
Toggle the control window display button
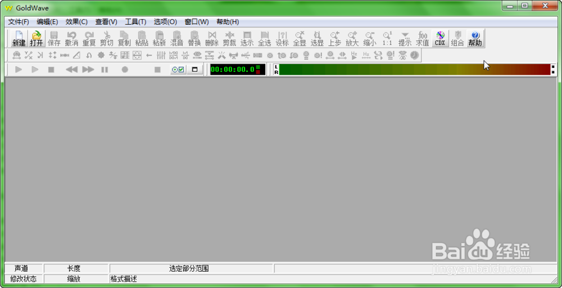(195, 70)
